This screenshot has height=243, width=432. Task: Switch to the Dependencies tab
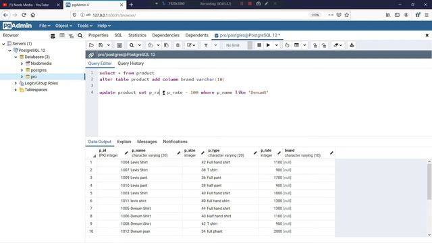click(x=166, y=35)
